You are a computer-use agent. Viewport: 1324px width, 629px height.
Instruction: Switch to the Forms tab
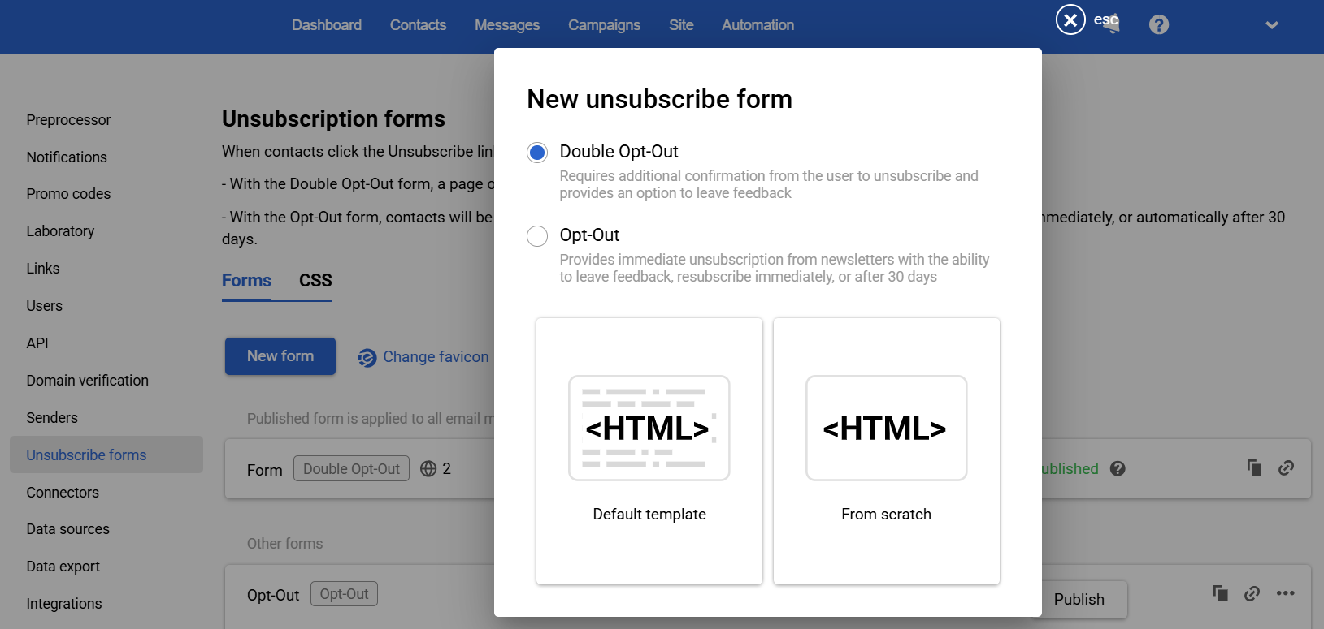coord(246,281)
